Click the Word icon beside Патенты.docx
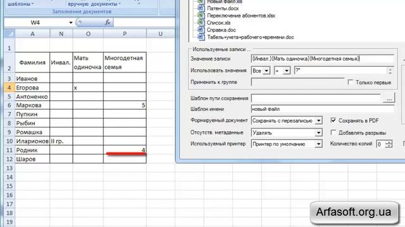This screenshot has width=405, height=227. click(x=201, y=8)
